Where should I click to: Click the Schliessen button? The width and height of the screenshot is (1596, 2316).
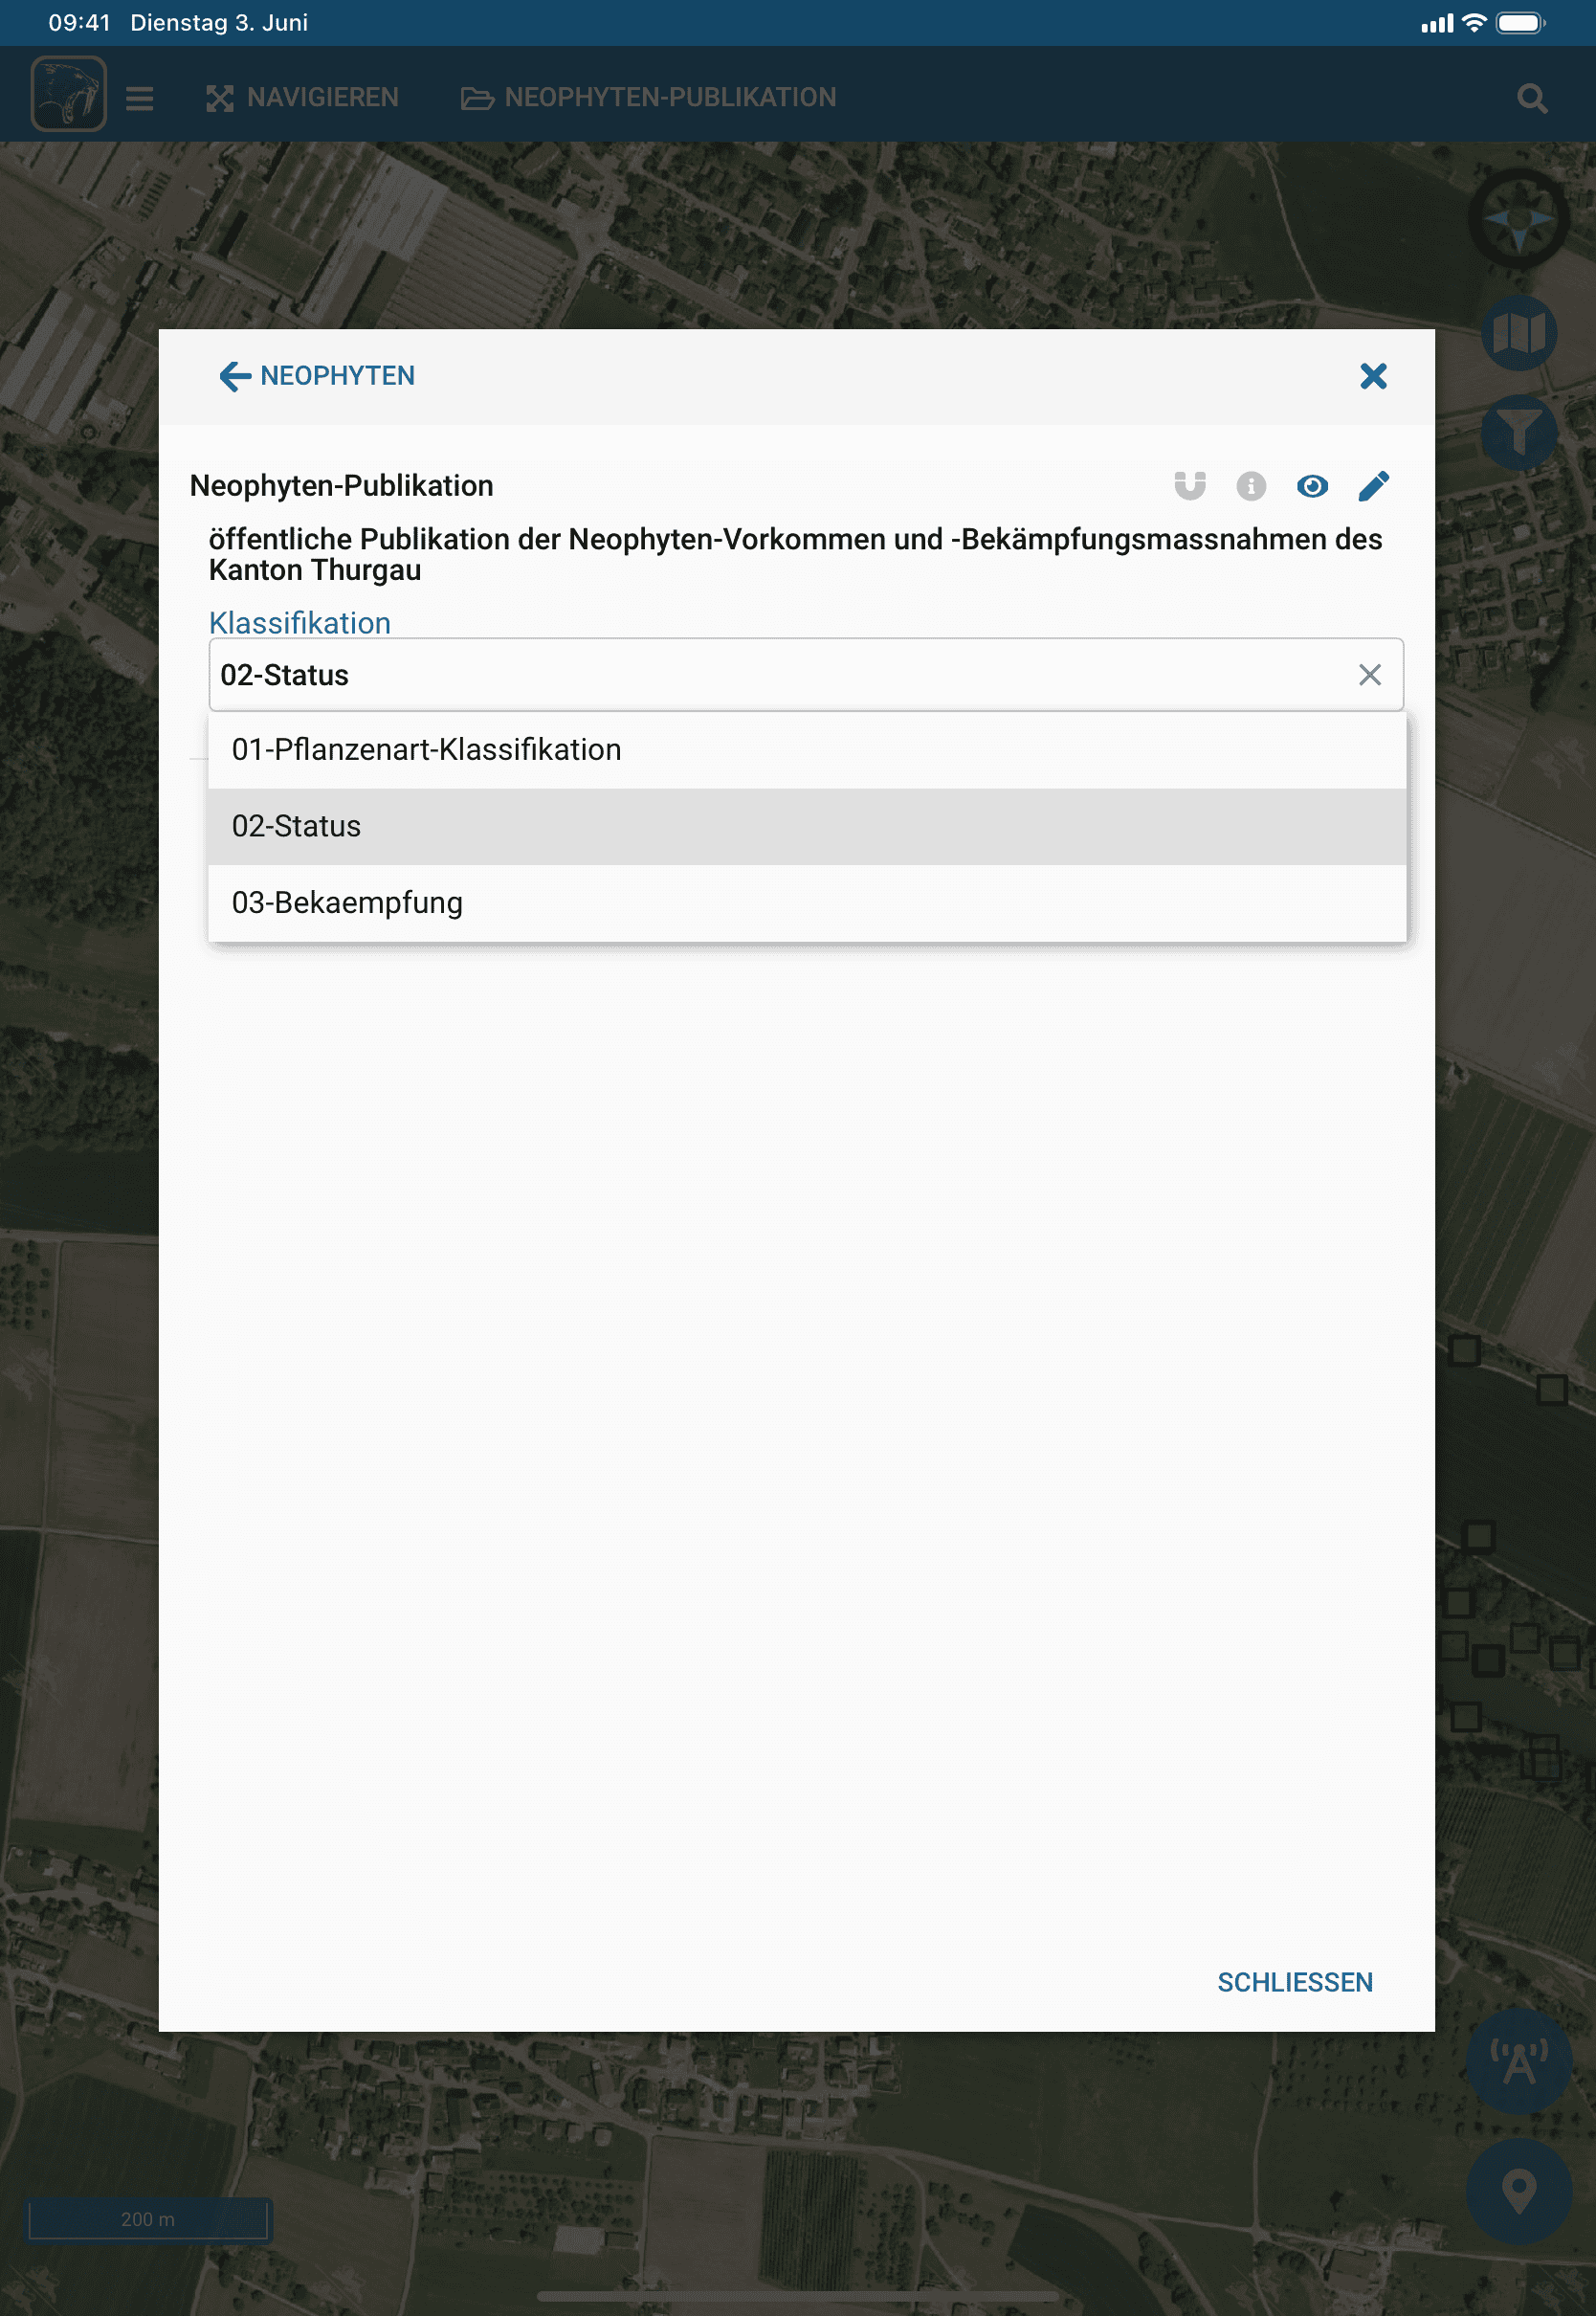[1294, 1982]
